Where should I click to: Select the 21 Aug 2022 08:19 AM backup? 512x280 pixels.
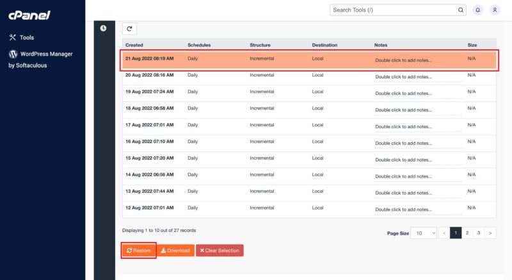309,60
